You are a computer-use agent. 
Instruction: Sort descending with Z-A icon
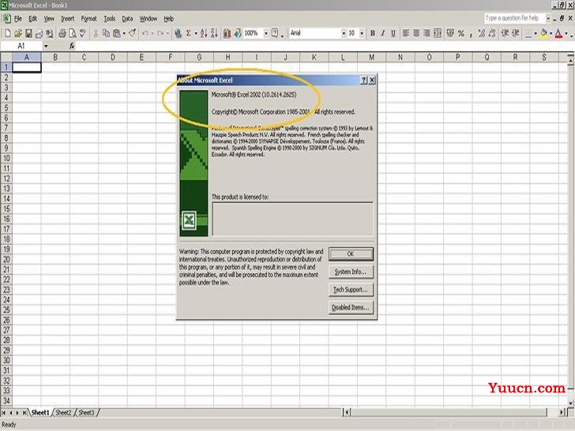214,33
